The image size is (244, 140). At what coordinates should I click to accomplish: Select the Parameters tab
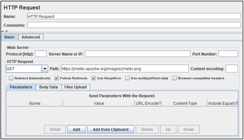tap(21, 87)
